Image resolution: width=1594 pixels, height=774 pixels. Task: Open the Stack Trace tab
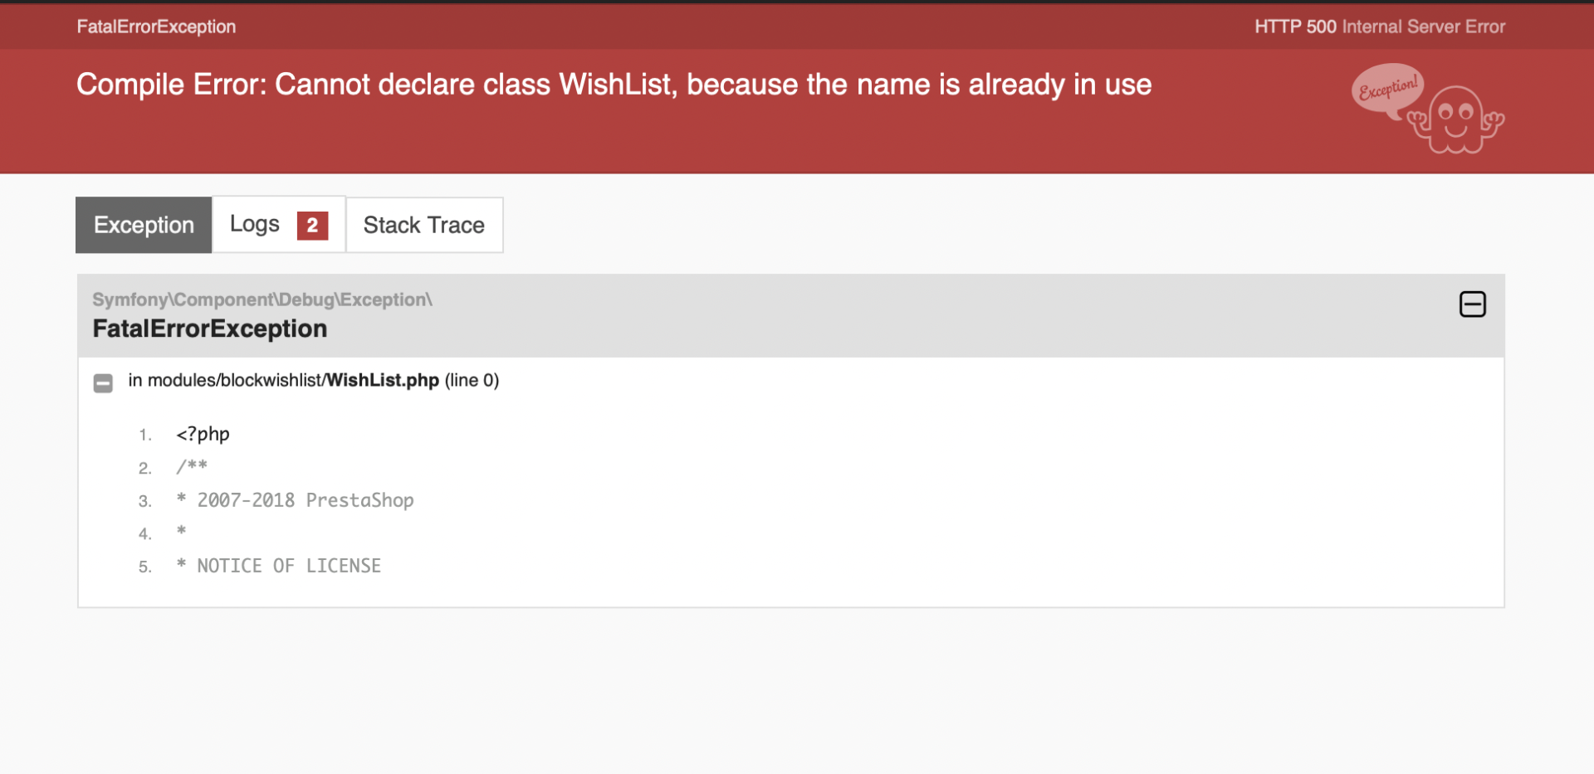coord(424,225)
